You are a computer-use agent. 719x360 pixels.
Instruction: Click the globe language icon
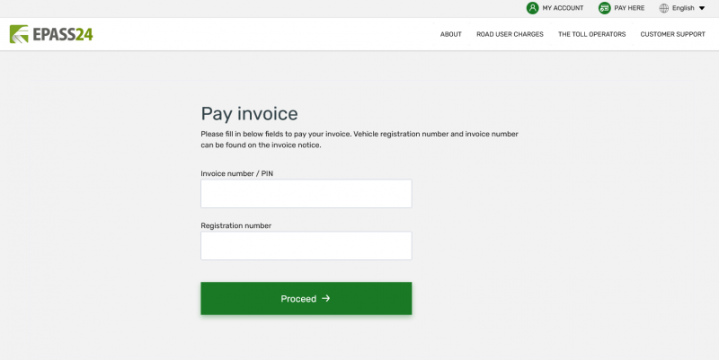[x=664, y=8]
